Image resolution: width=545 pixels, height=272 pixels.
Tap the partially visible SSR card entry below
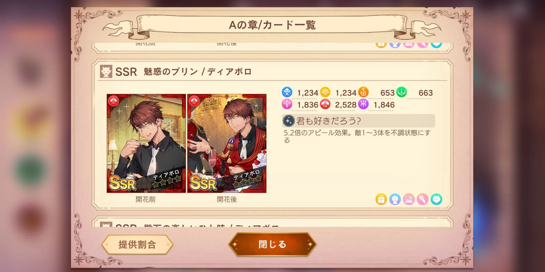(x=272, y=222)
